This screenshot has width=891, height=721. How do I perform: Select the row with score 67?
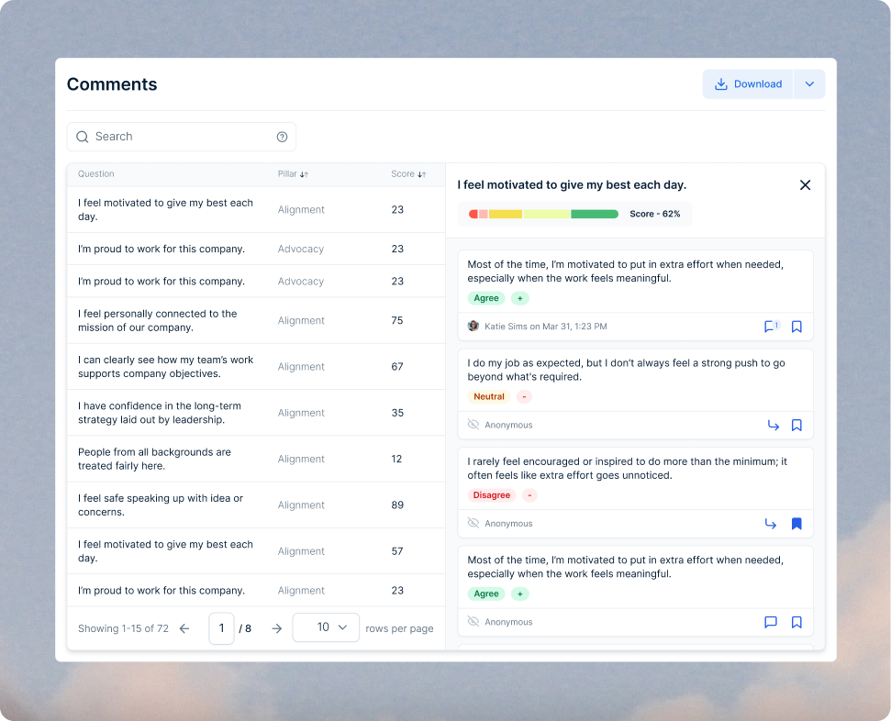[x=256, y=367]
